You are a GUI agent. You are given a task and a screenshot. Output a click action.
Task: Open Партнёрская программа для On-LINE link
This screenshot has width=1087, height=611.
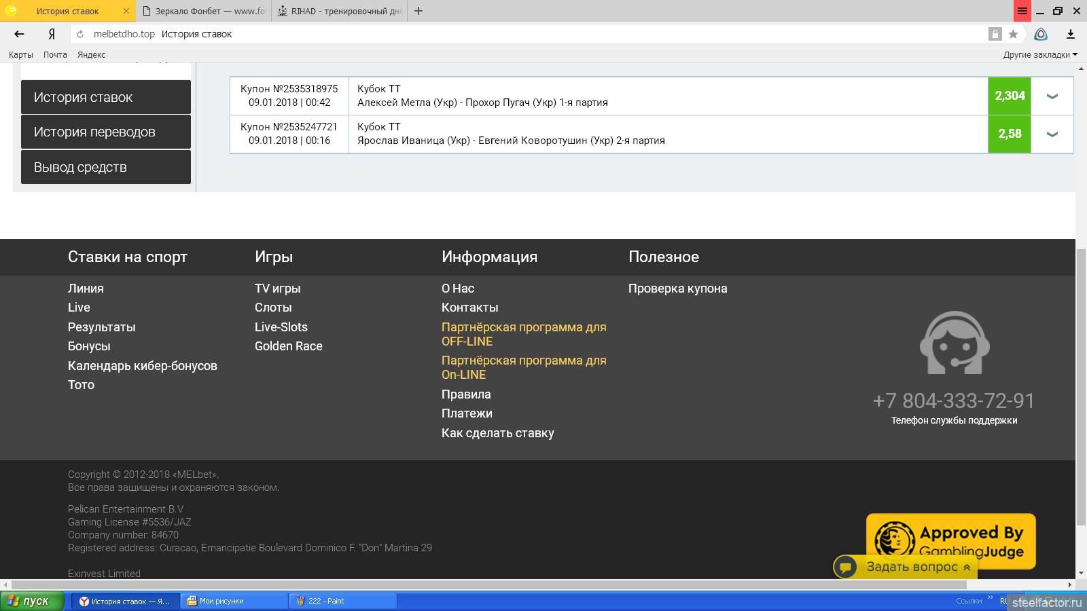tap(524, 367)
